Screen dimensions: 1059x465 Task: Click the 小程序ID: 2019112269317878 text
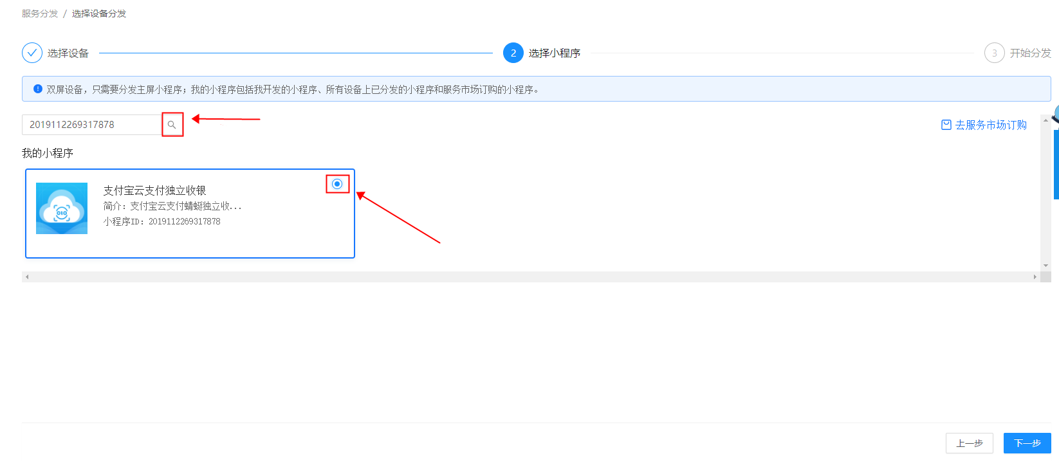(x=161, y=221)
